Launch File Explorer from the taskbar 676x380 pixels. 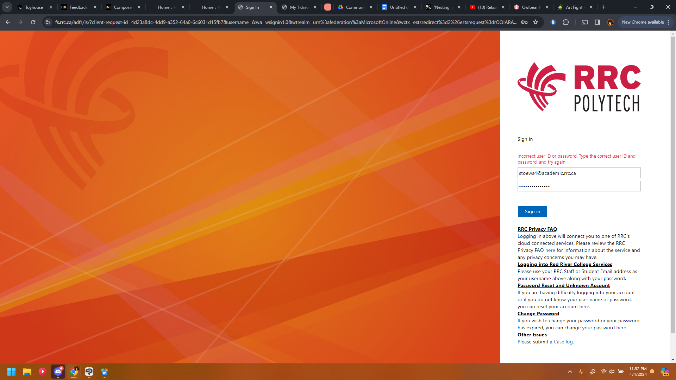[27, 372]
